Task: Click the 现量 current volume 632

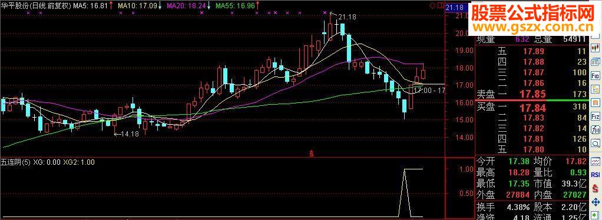Action: (x=522, y=39)
